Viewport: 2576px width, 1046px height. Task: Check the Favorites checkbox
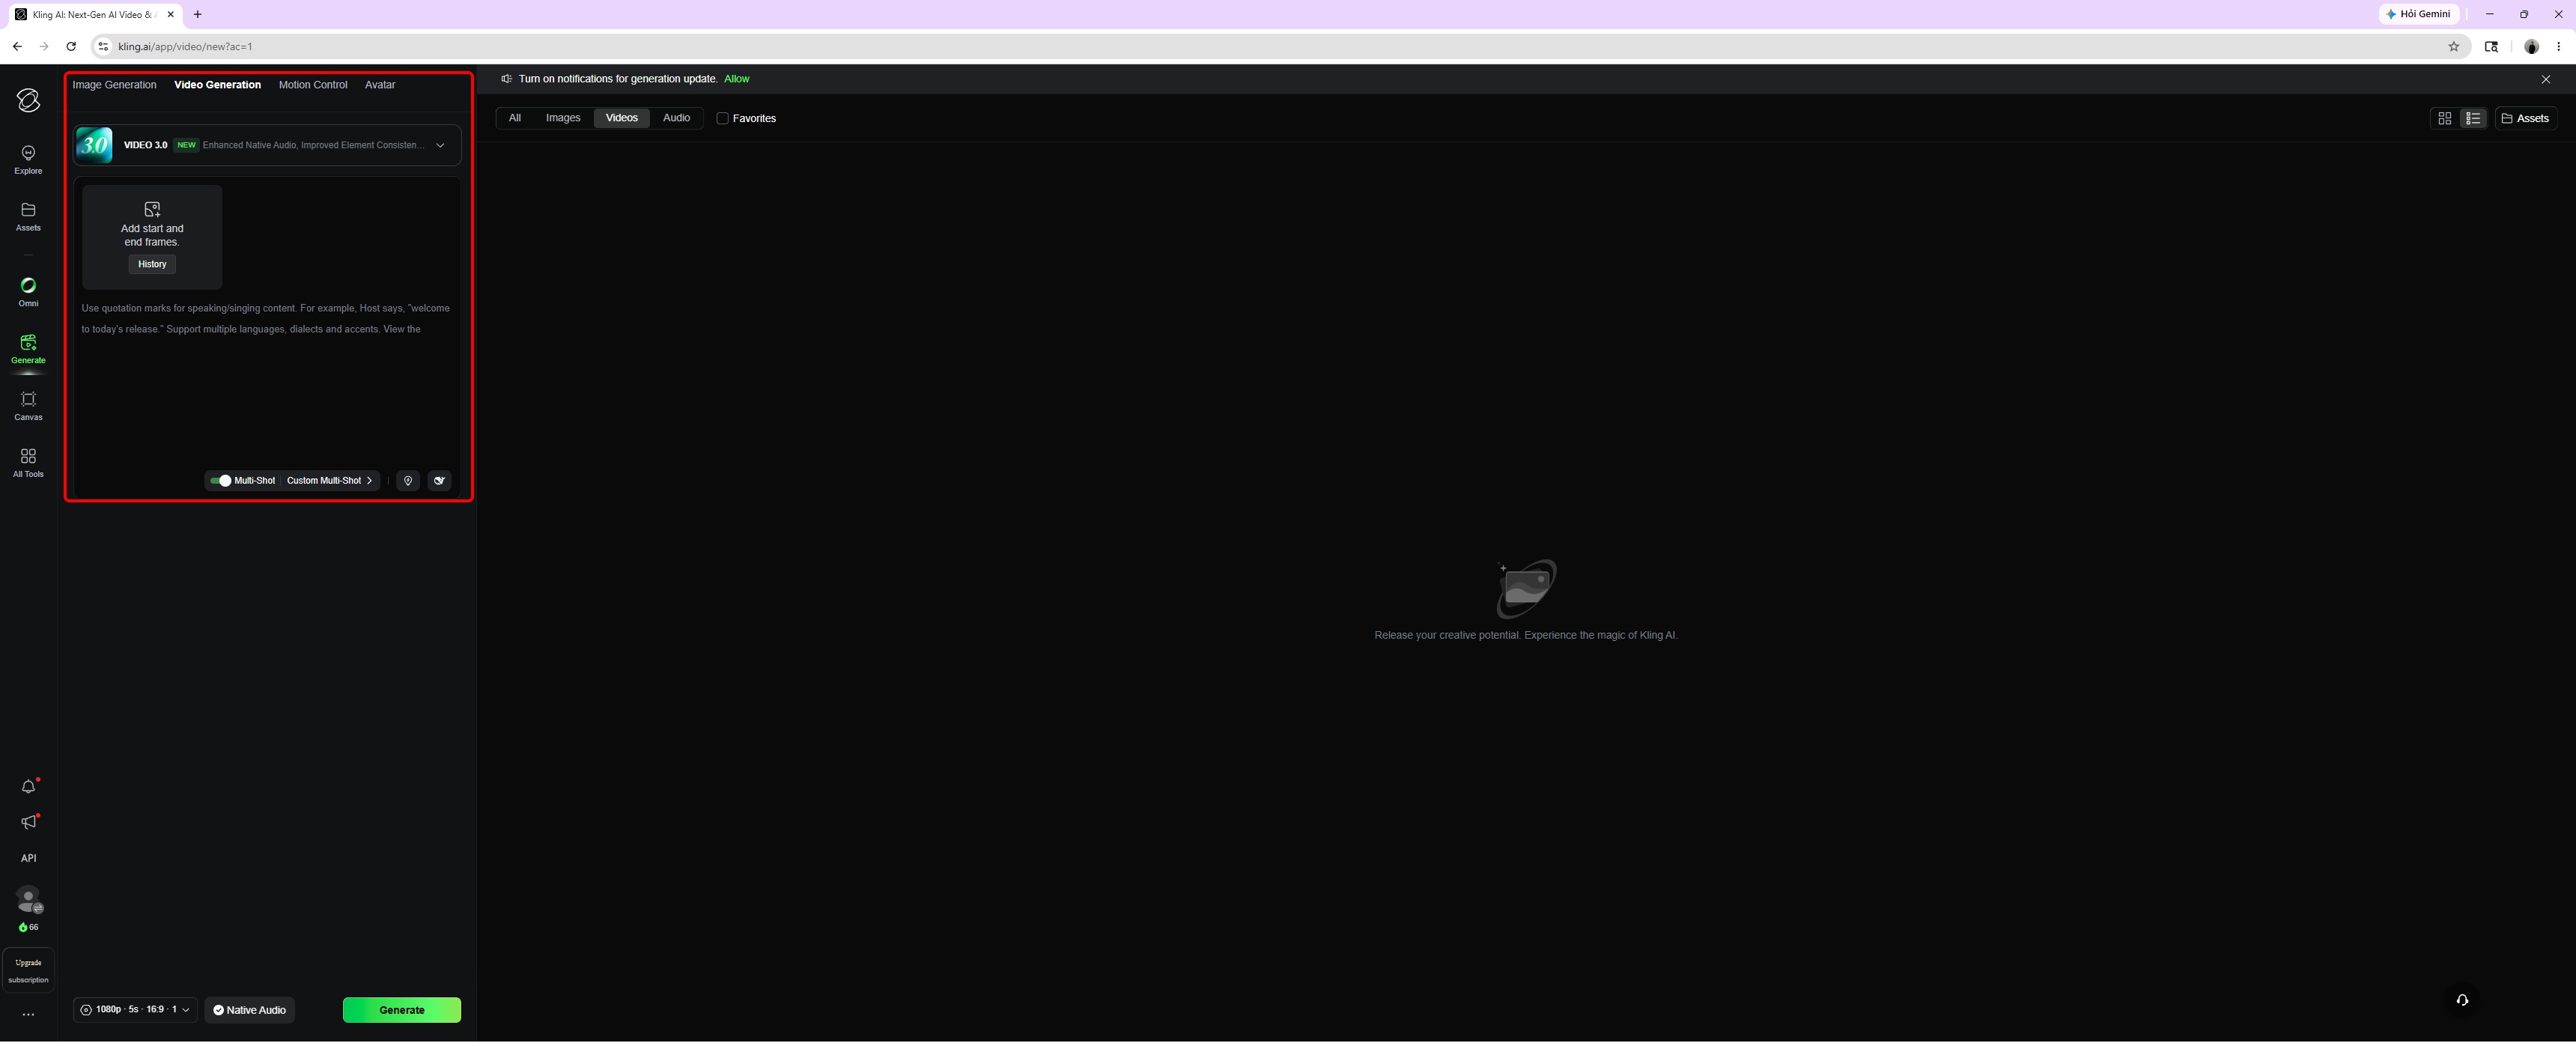point(722,118)
